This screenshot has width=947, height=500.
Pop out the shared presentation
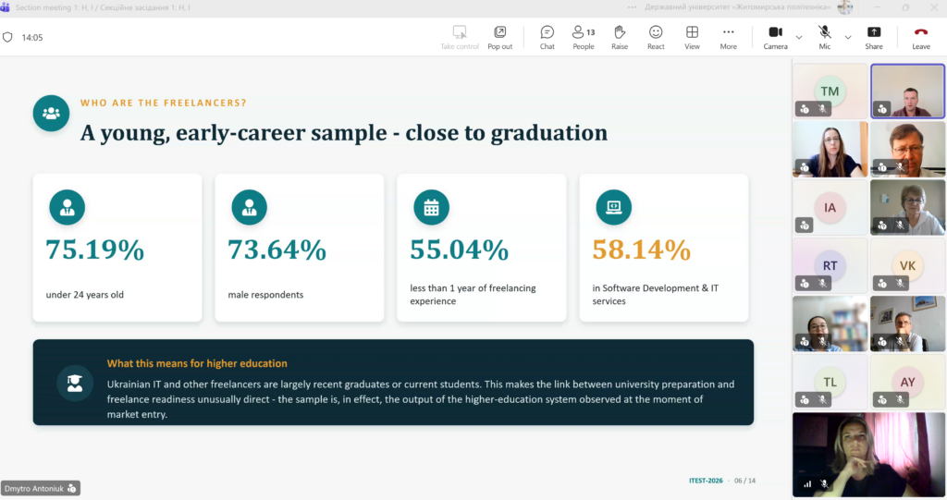click(x=500, y=38)
